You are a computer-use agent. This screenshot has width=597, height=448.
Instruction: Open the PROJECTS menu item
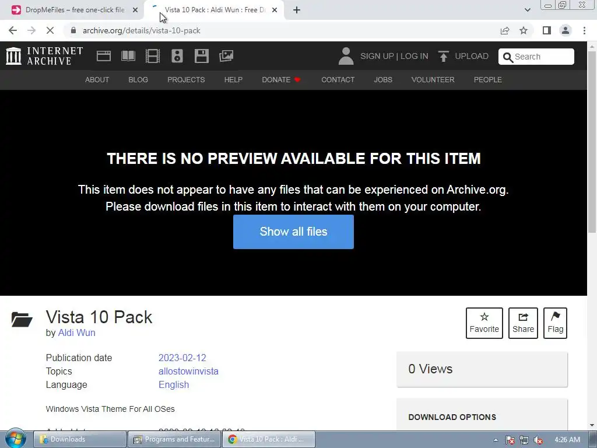[186, 79]
